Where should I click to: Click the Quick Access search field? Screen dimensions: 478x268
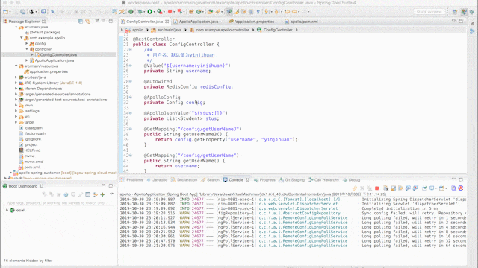pos(429,12)
